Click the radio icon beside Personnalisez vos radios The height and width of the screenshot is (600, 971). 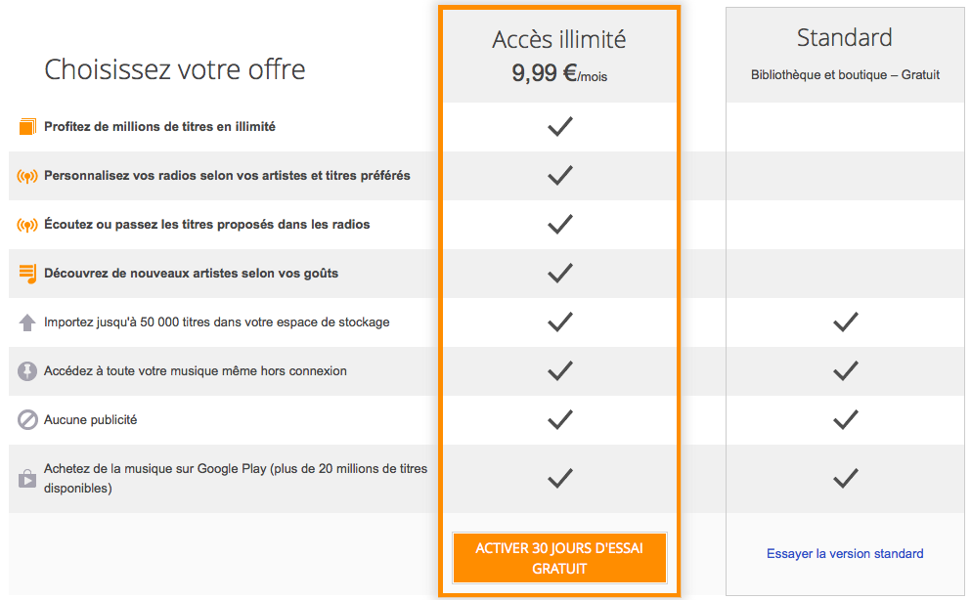27,176
